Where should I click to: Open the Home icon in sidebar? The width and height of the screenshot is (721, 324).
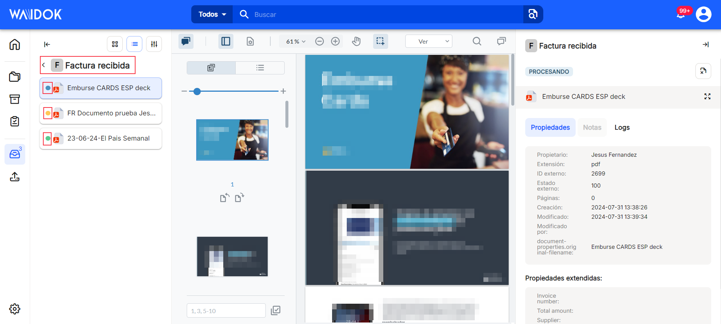(x=15, y=44)
